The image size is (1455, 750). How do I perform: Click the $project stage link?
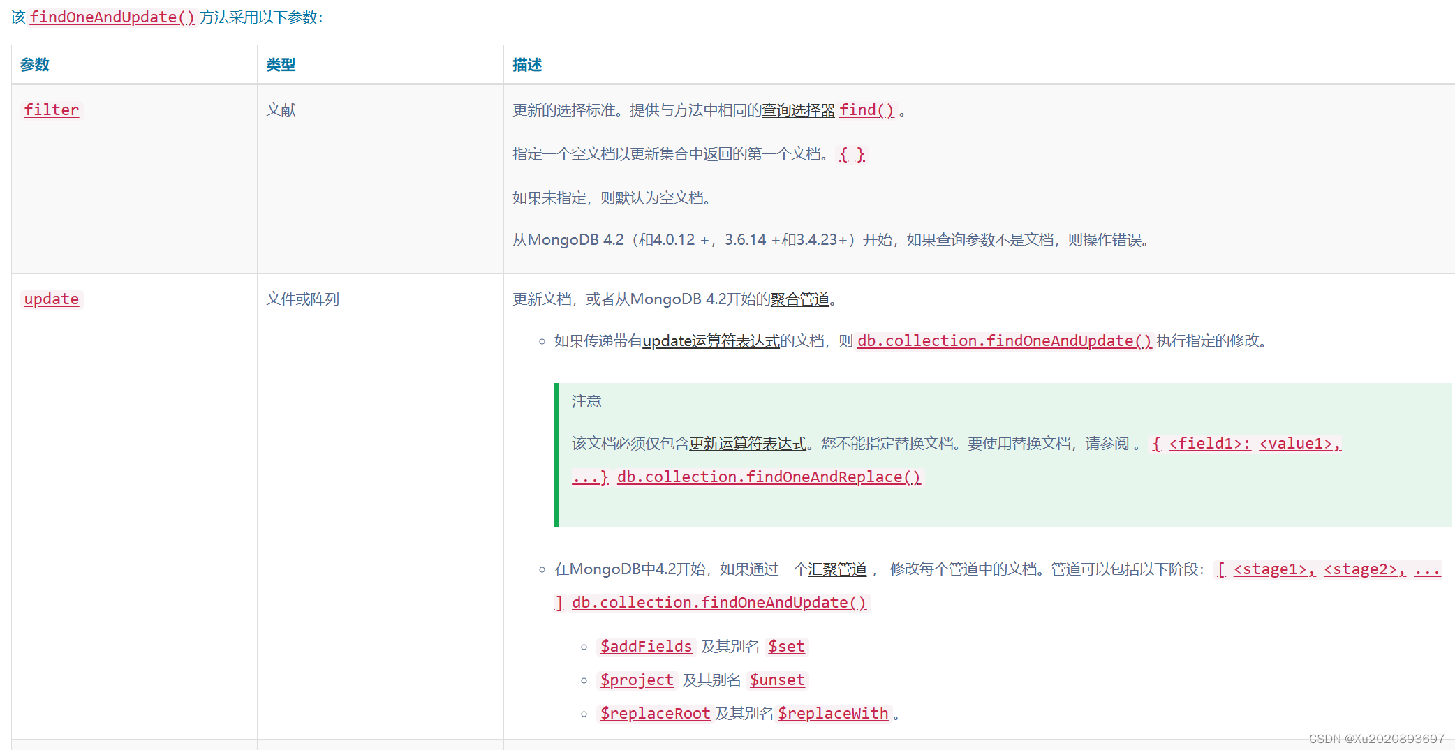click(636, 680)
